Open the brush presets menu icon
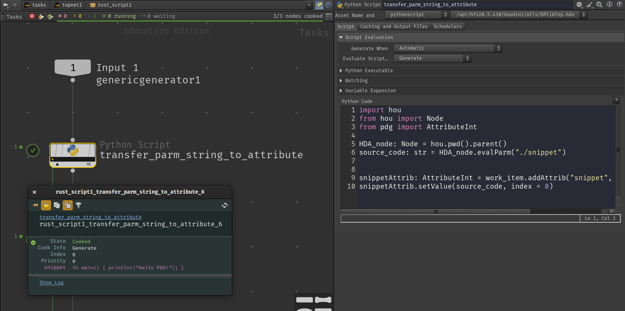Viewport: 625px width, 311px height. pos(589,5)
